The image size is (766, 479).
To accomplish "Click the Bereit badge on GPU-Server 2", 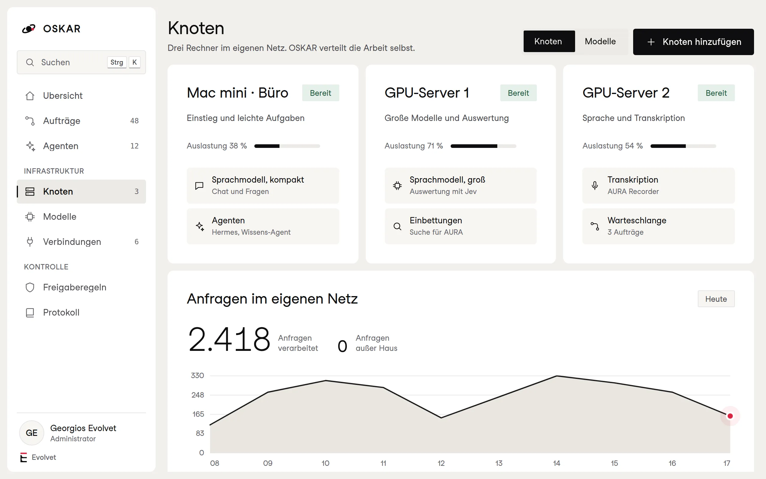I will pos(716,93).
